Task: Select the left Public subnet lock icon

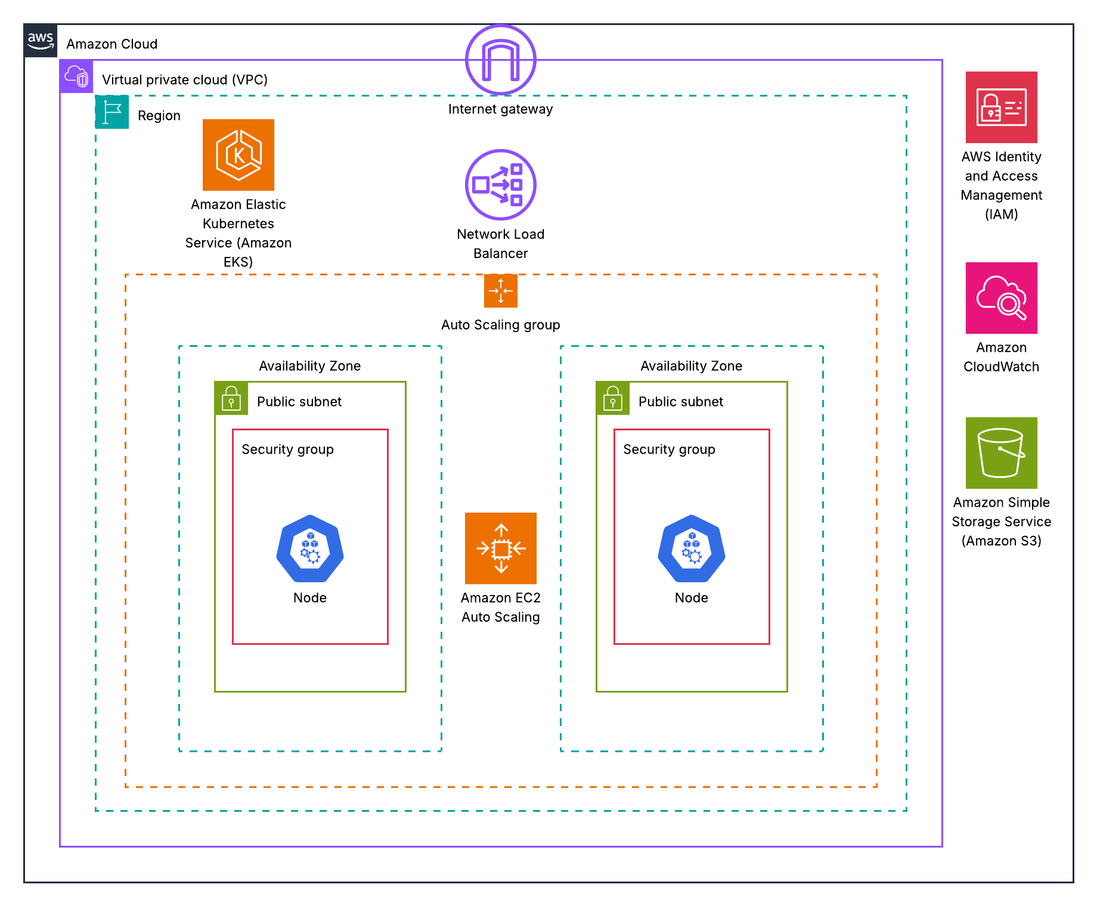Action: pos(231,398)
